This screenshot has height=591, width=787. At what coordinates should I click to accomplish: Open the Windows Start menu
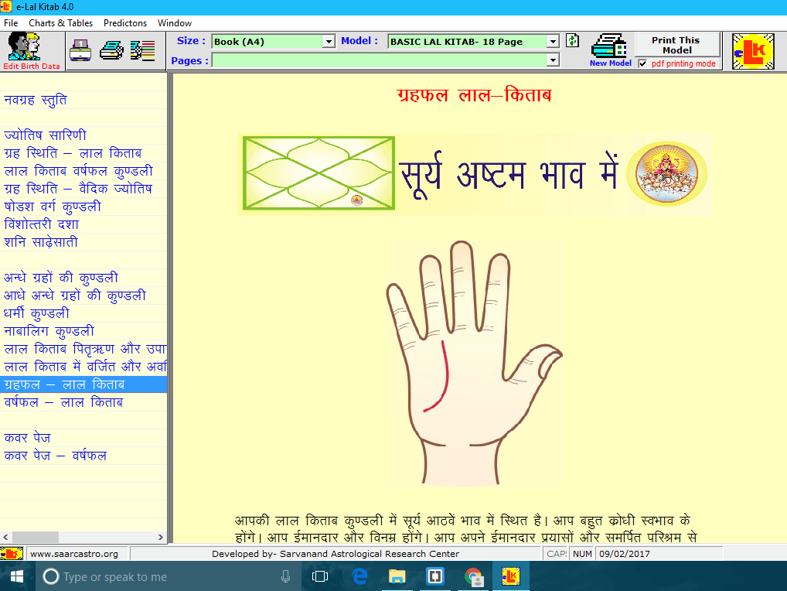17,576
